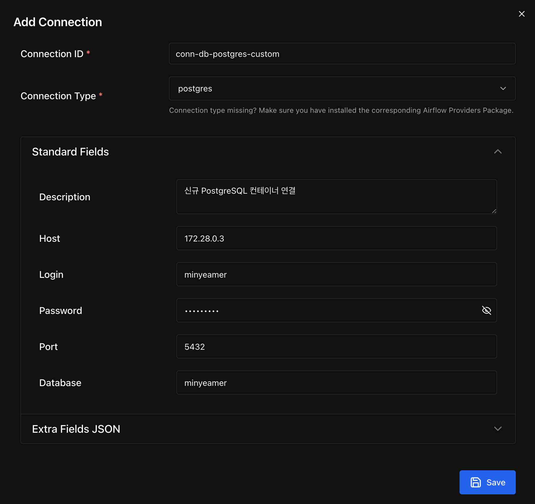Screen dimensions: 535x504
Task: Close the Add Connection dialog
Action: point(521,14)
